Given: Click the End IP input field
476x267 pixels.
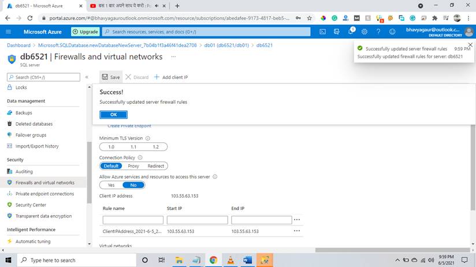Looking at the screenshot, I should tap(261, 220).
